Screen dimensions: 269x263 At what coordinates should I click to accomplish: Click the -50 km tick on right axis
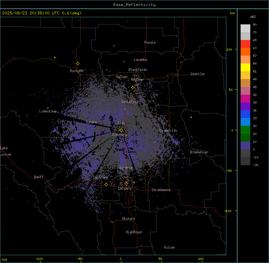click(x=229, y=171)
